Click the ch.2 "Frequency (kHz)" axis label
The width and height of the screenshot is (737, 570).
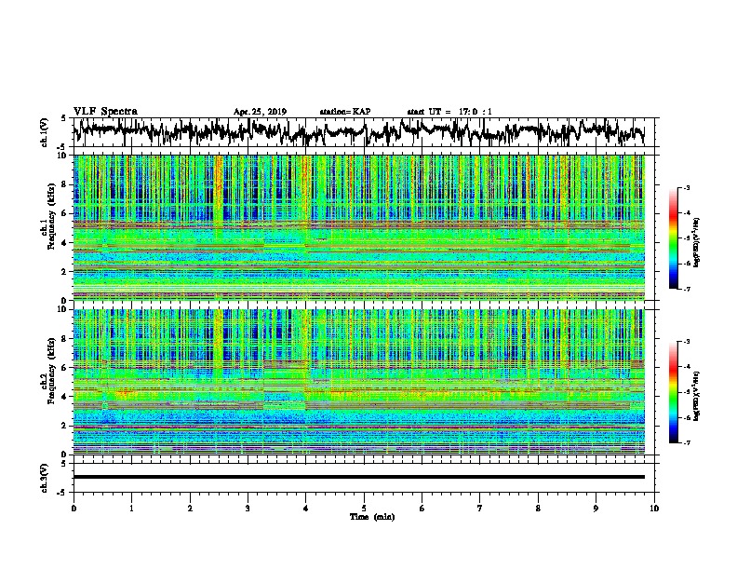(x=50, y=371)
